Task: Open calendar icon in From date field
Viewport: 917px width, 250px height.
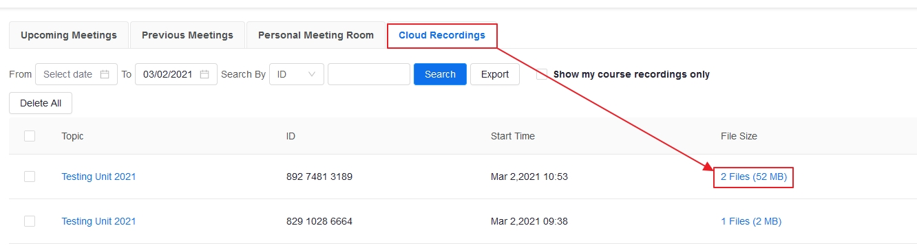Action: (x=105, y=74)
